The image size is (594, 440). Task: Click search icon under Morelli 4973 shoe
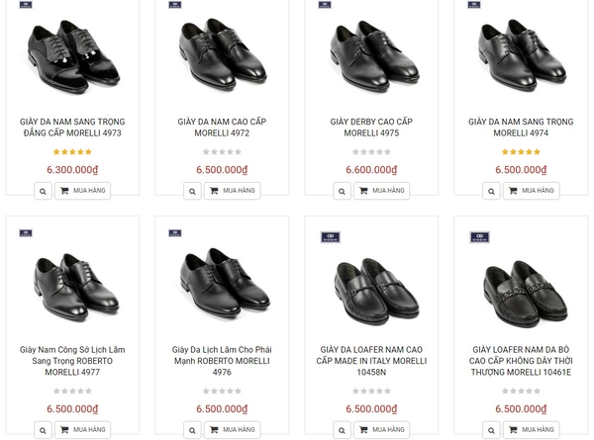click(43, 191)
